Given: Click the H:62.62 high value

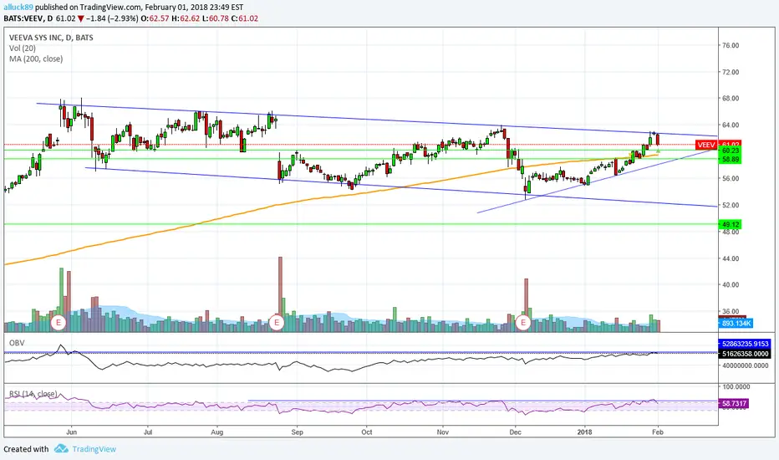Looking at the screenshot, I should (186, 18).
